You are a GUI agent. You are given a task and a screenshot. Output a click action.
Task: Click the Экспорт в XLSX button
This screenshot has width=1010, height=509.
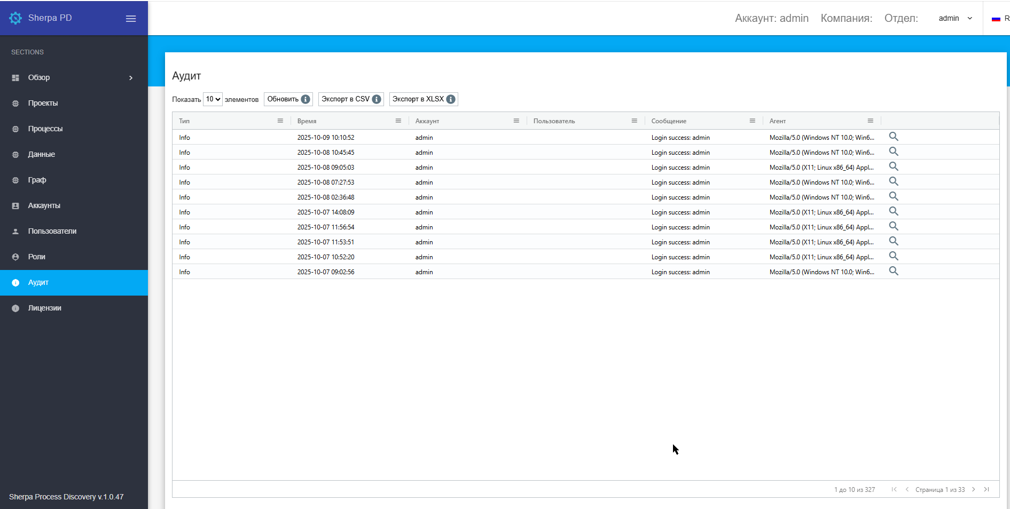point(424,99)
